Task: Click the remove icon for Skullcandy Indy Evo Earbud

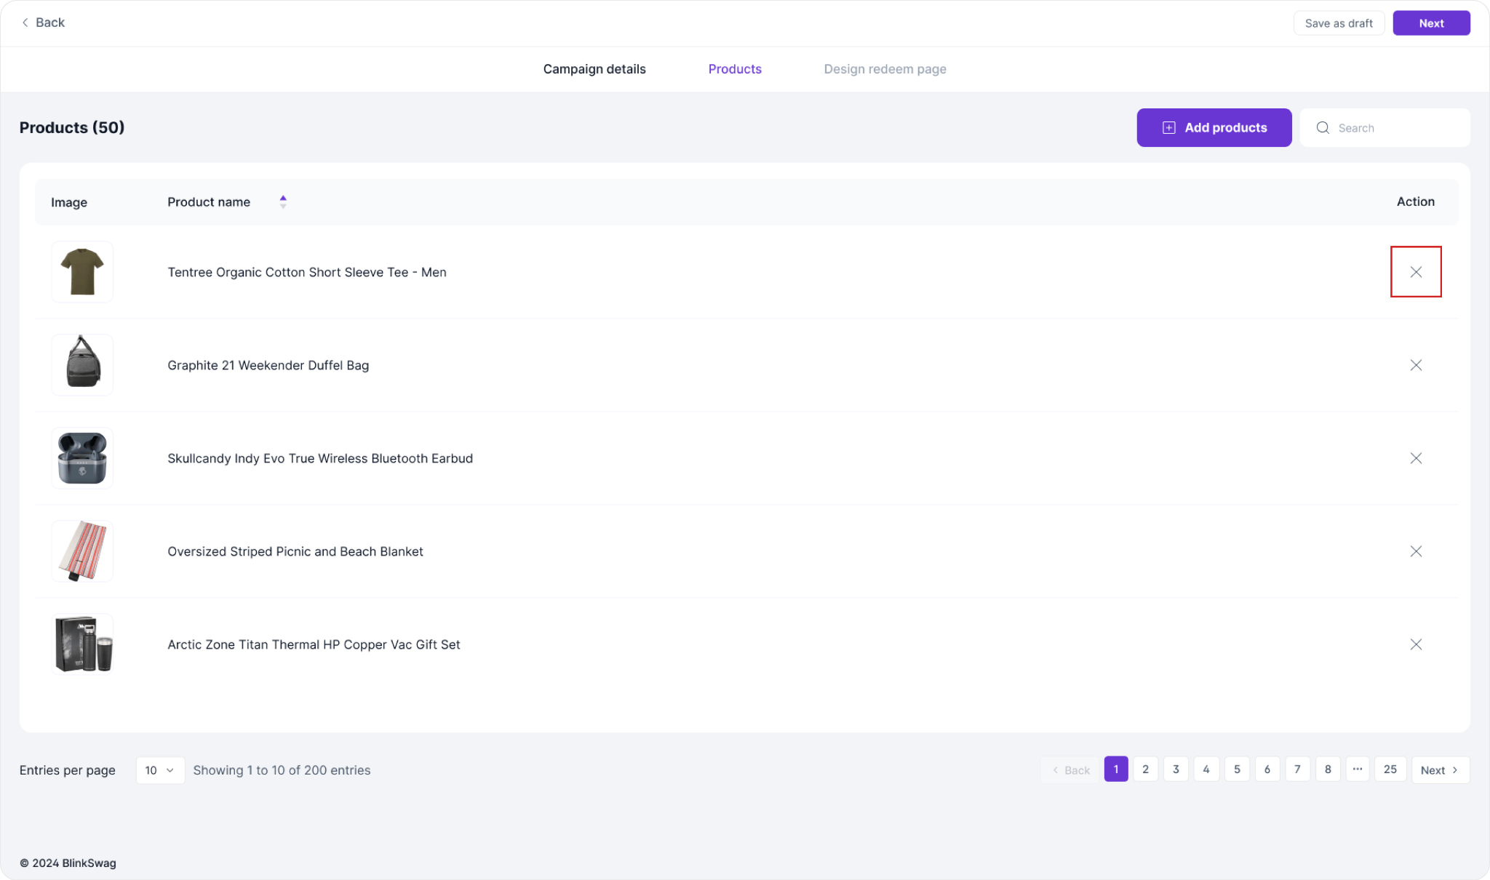Action: tap(1416, 457)
